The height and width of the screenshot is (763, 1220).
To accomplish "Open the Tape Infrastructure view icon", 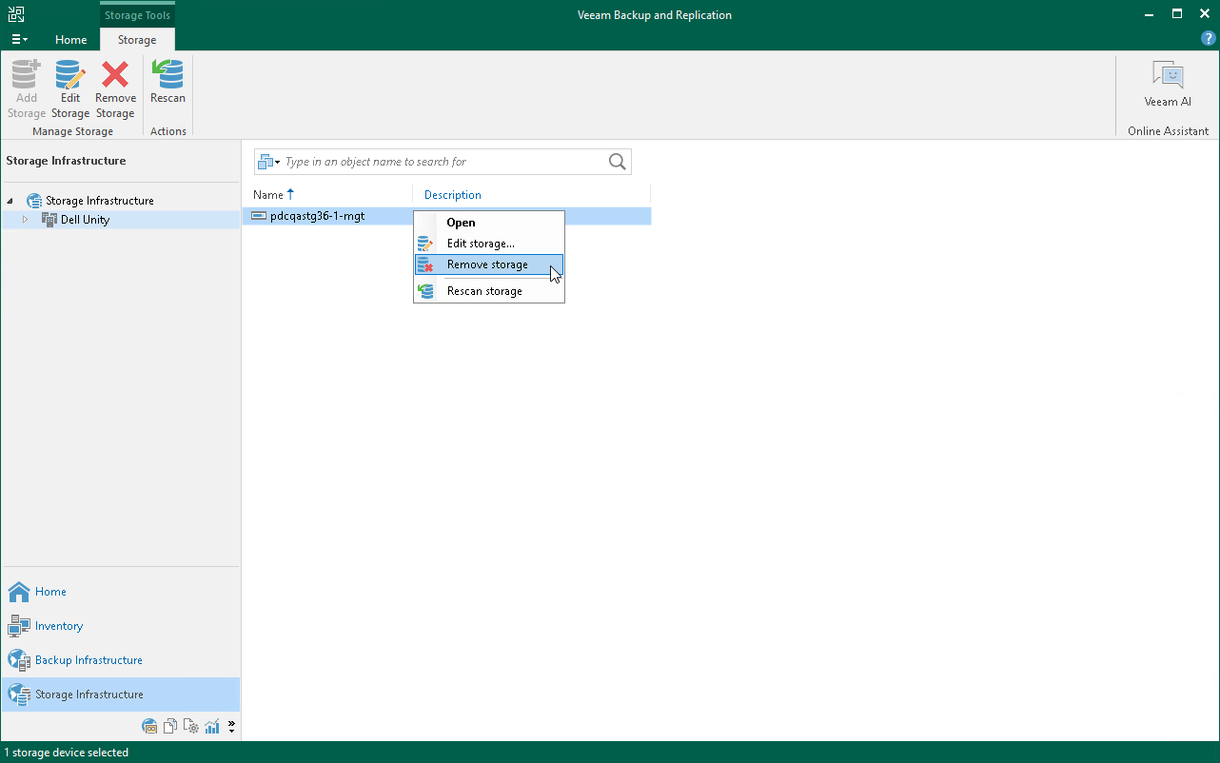I will coord(149,727).
